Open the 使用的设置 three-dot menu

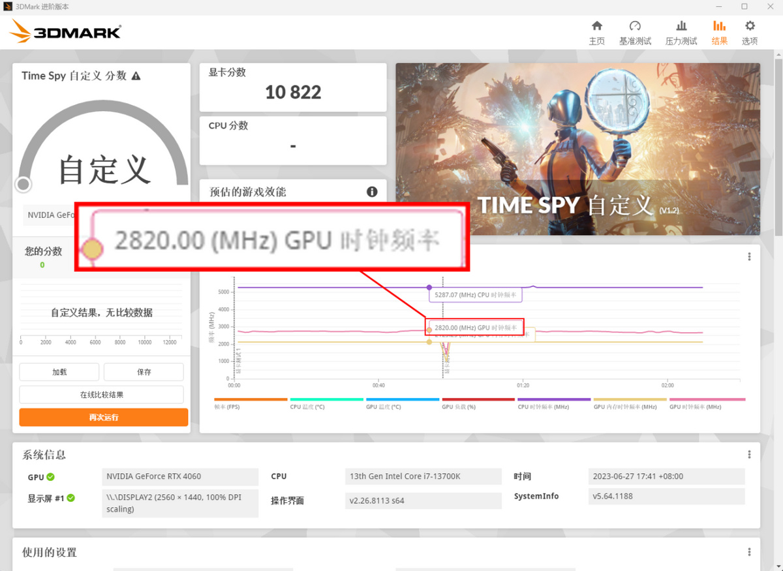click(x=749, y=552)
